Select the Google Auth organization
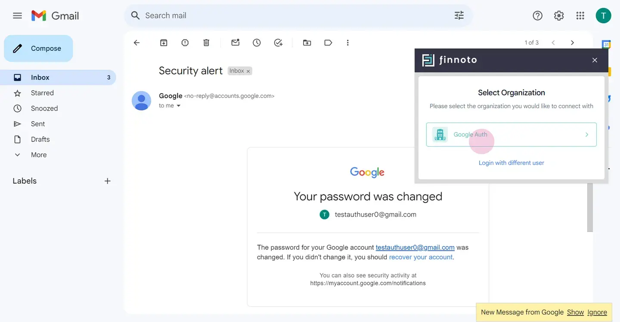 click(x=512, y=135)
